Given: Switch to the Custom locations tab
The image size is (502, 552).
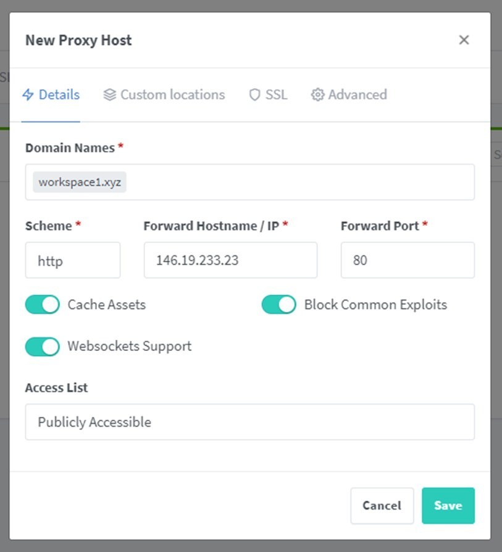Looking at the screenshot, I should pyautogui.click(x=164, y=95).
